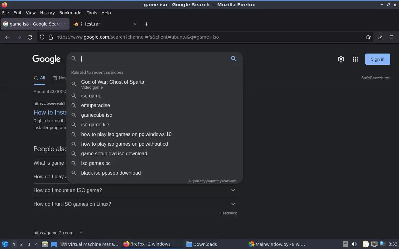Switch to workspace 4
The image size is (399, 249).
tap(36, 244)
